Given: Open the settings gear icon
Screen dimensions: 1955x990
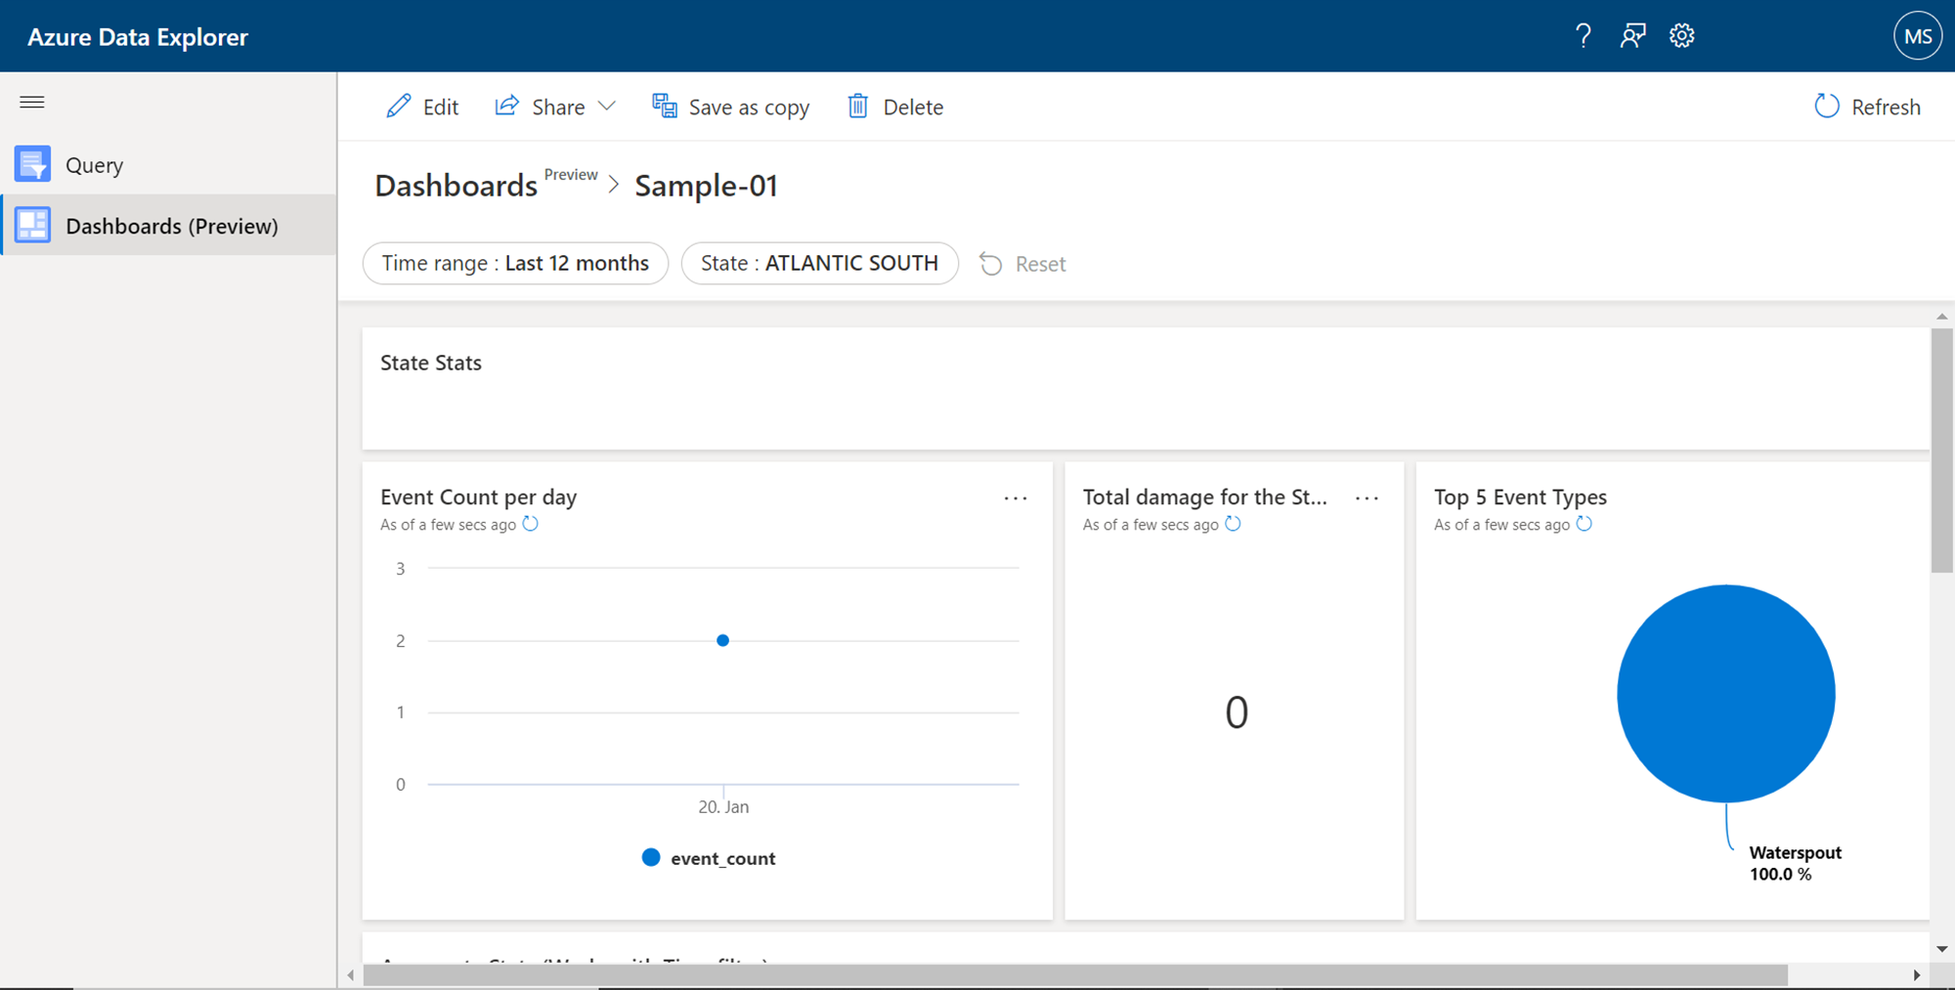Looking at the screenshot, I should [1681, 36].
